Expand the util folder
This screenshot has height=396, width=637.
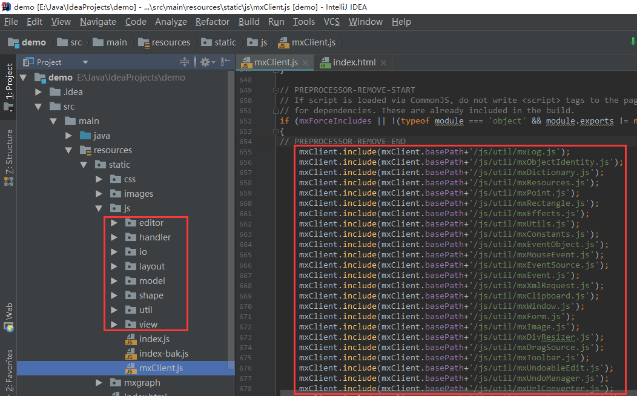(114, 310)
